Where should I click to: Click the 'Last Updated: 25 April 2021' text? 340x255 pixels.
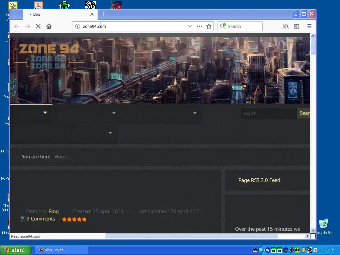tap(169, 212)
